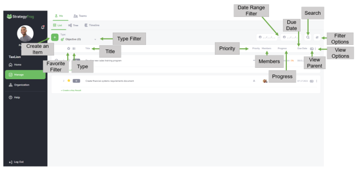Open three-dot menu for financial systems row
Screen dimensions: 357x174
(x=316, y=81)
